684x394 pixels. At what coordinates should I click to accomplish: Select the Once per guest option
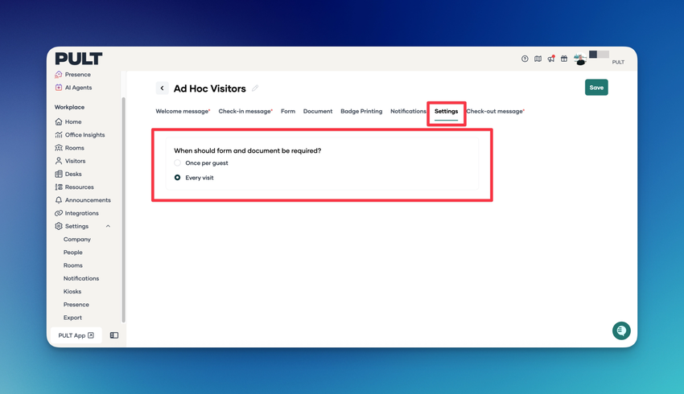(178, 163)
